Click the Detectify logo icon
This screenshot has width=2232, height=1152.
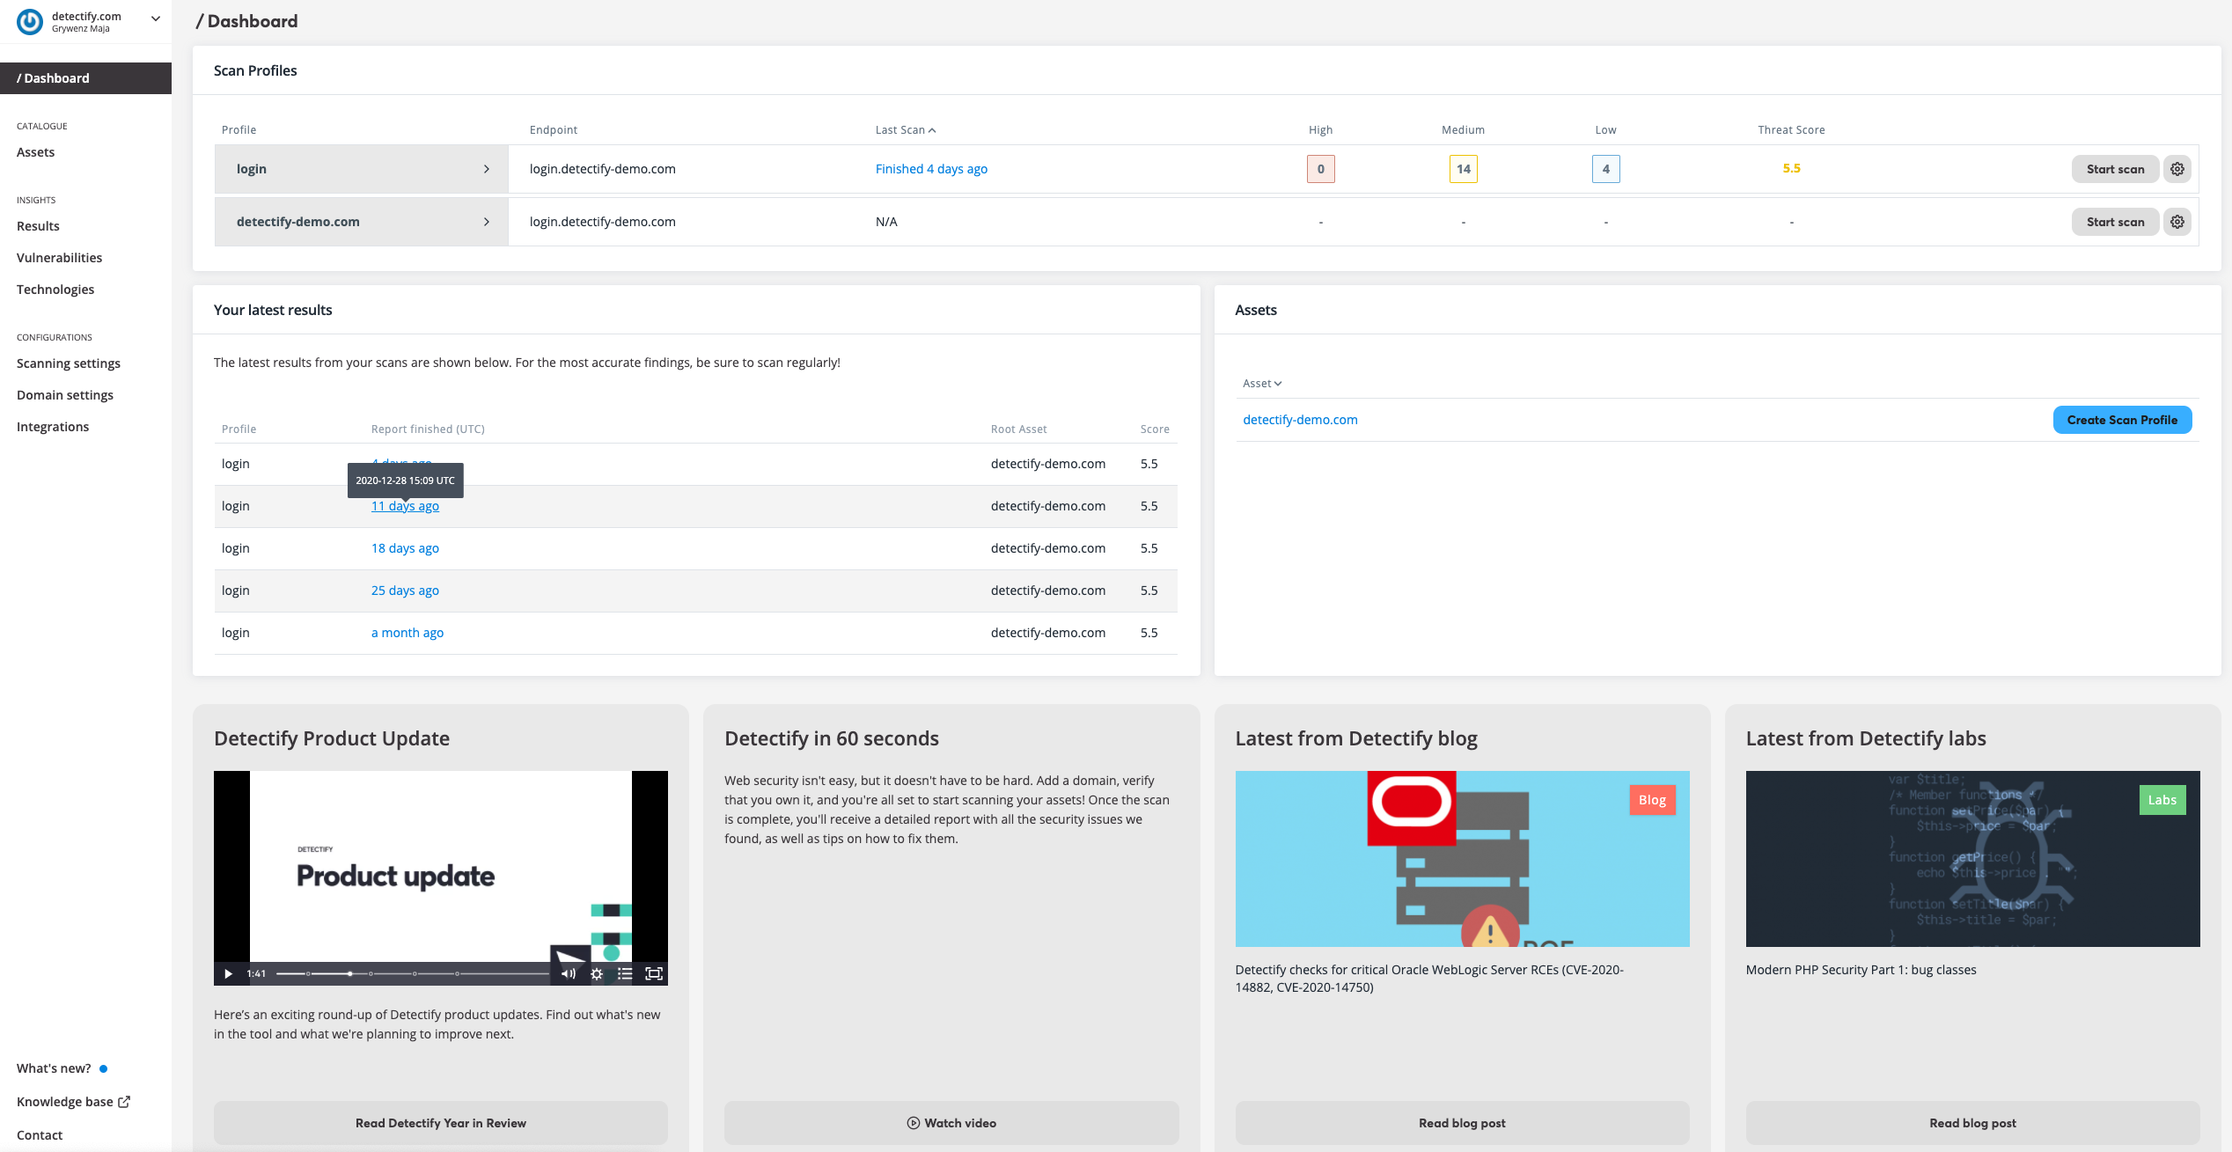point(30,21)
